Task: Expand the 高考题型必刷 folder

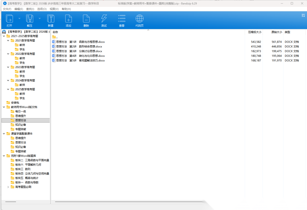Action: click(x=8, y=187)
